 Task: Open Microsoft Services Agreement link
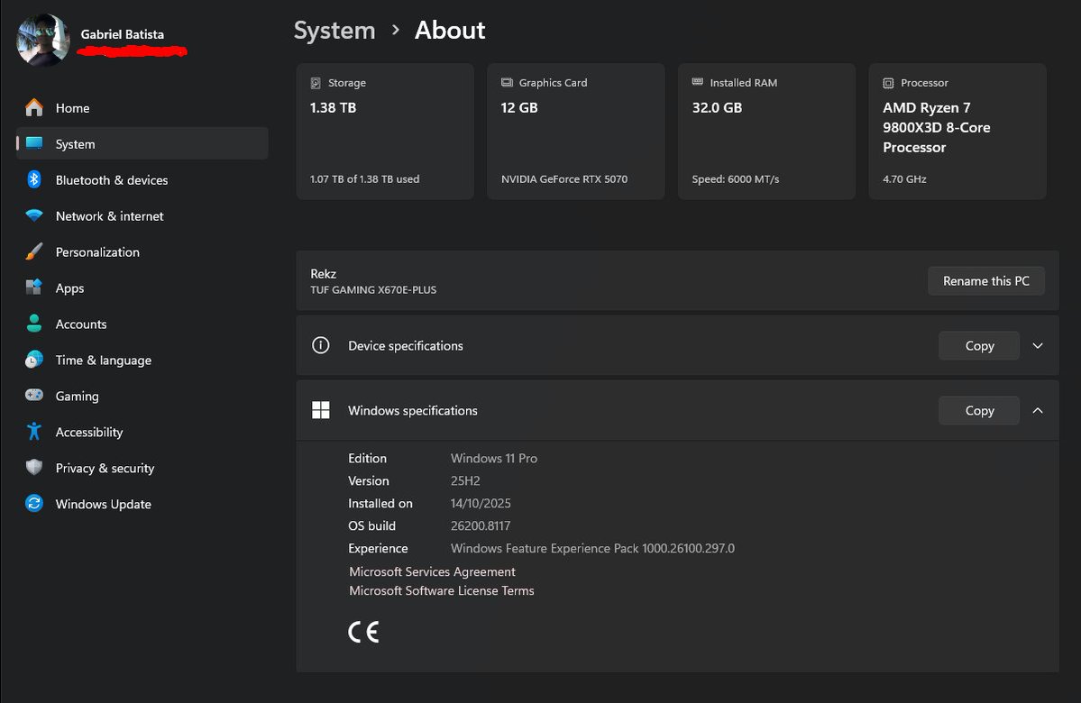432,571
